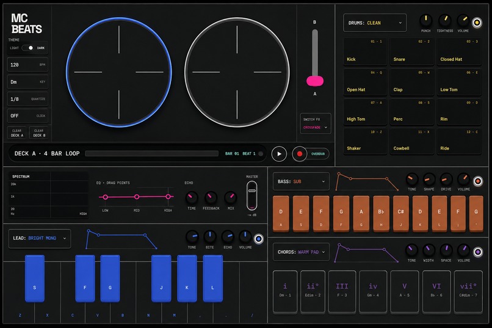
Task: Open the Chords: Warm Pad dropdown
Action: 301,252
